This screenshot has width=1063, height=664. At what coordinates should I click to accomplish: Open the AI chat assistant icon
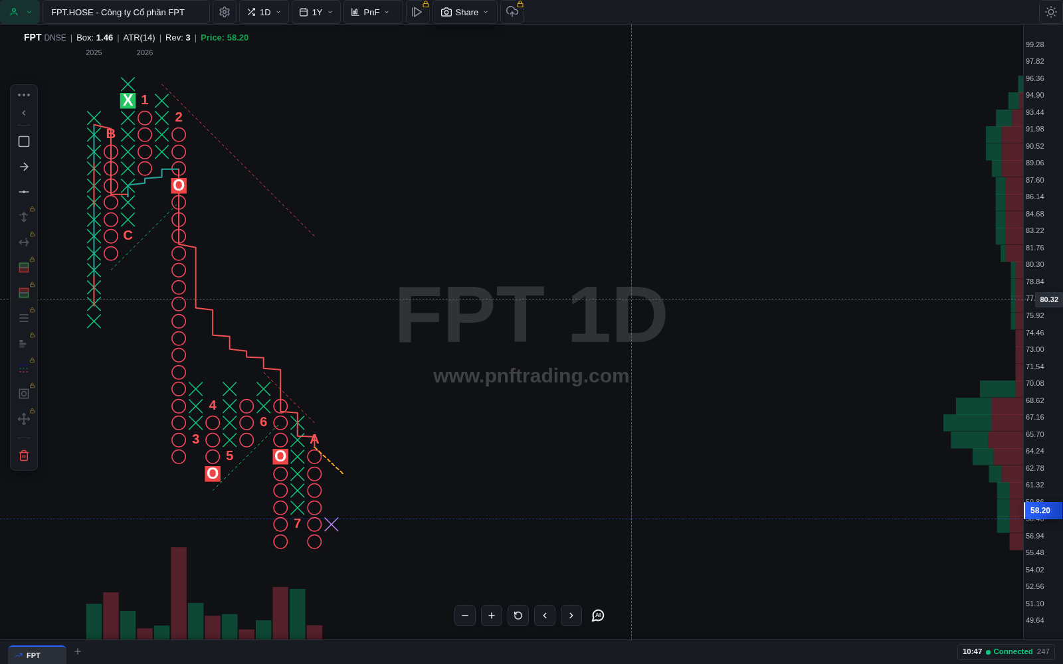[598, 616]
